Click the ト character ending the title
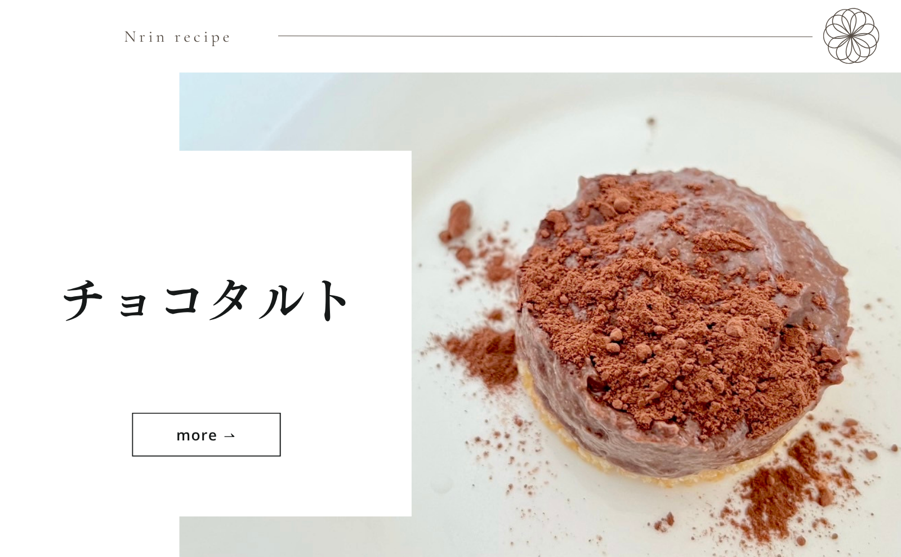Viewport: 901px width, 557px height. [331, 300]
